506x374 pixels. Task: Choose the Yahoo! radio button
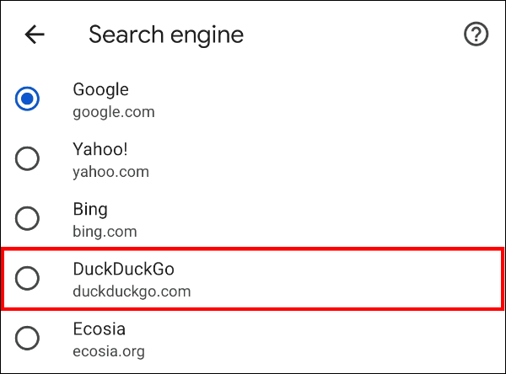click(x=28, y=158)
